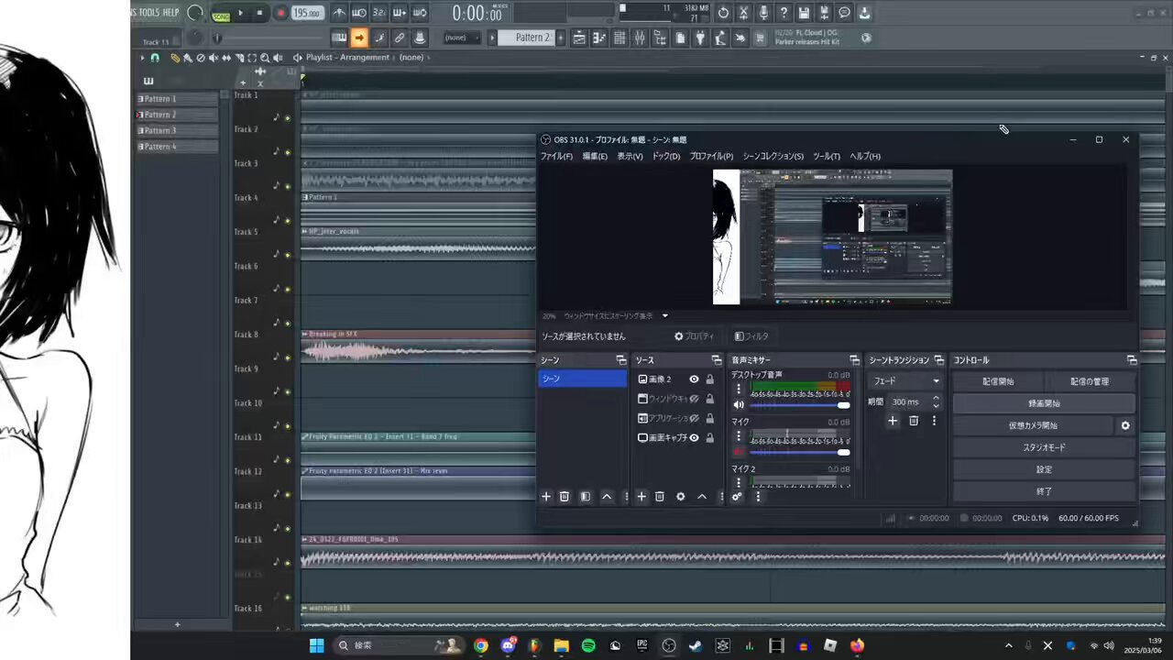Mute デスクトップ音声 speaker icon

point(739,405)
